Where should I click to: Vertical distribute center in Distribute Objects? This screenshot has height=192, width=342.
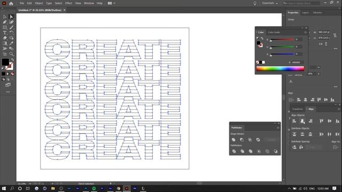pyautogui.click(x=302, y=134)
